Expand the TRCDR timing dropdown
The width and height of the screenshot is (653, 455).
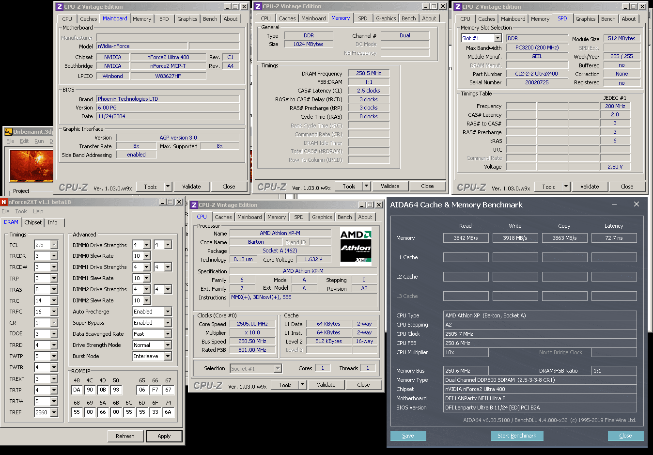[54, 256]
